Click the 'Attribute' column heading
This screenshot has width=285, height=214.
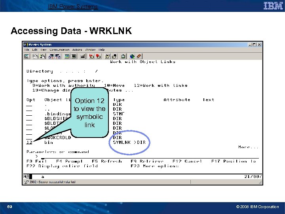[177, 100]
